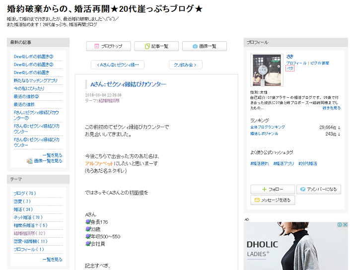
Task: Click the 結婚相談所 theme link under date
Action: click(109, 101)
